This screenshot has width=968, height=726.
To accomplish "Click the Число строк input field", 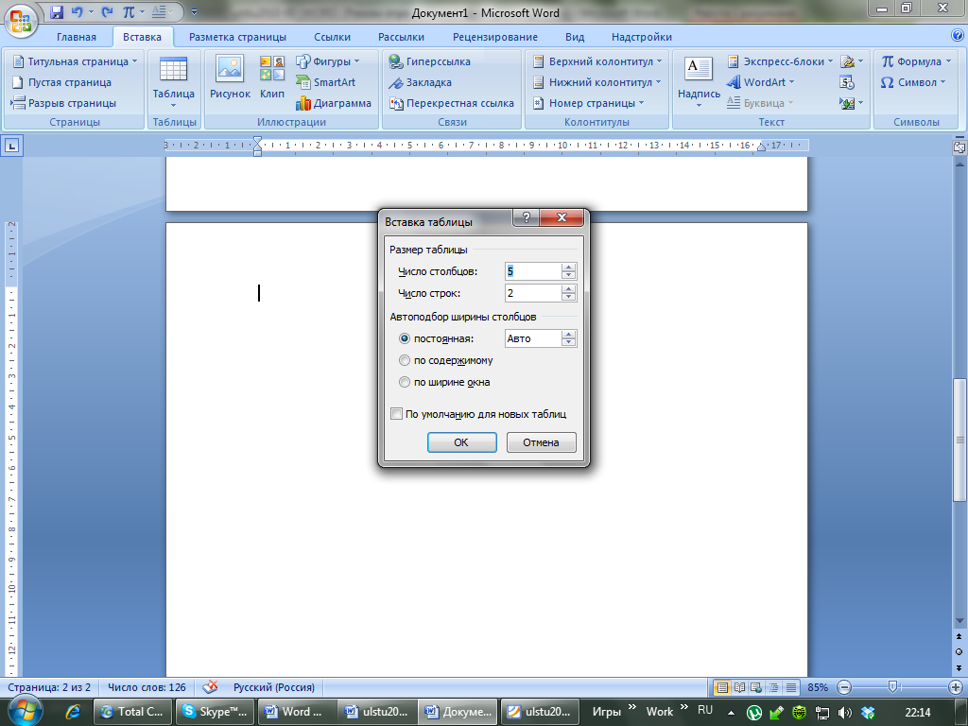I will tap(533, 293).
